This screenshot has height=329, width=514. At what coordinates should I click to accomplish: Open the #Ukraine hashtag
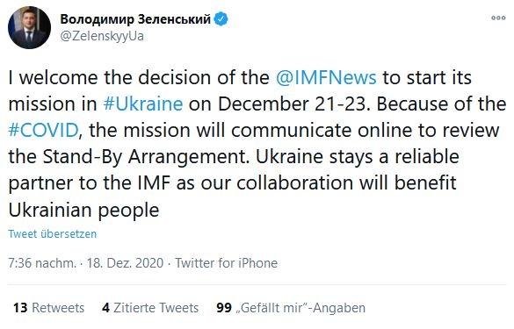click(x=143, y=104)
